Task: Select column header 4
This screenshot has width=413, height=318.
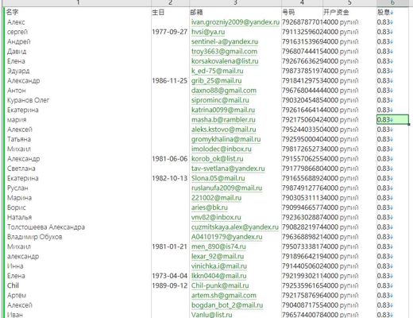Action: click(x=302, y=3)
